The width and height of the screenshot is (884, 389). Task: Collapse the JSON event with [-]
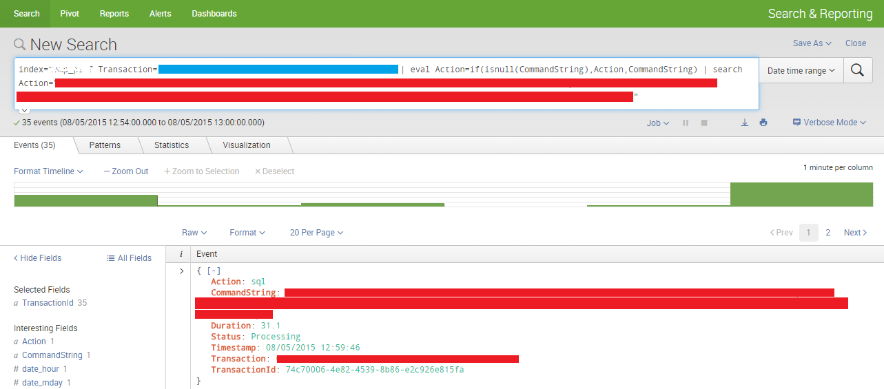coord(214,271)
